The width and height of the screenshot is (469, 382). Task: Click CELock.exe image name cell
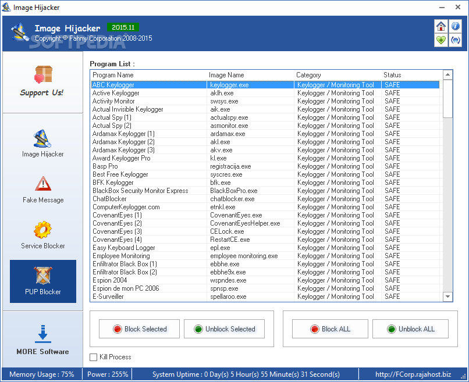click(227, 231)
